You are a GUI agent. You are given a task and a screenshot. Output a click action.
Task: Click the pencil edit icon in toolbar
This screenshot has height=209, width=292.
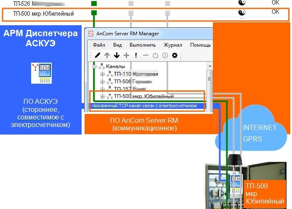click(97, 55)
